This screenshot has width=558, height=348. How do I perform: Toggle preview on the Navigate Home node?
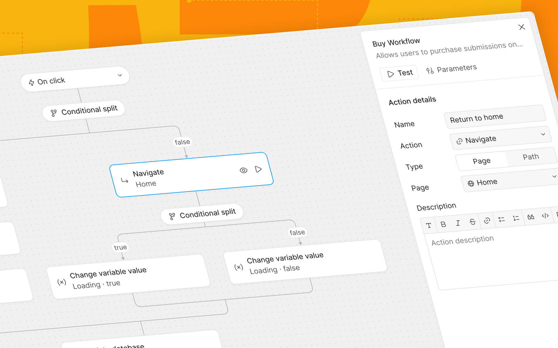[x=243, y=171]
